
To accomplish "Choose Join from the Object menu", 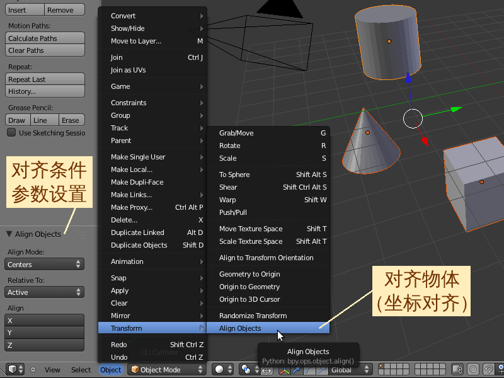I will coord(152,57).
